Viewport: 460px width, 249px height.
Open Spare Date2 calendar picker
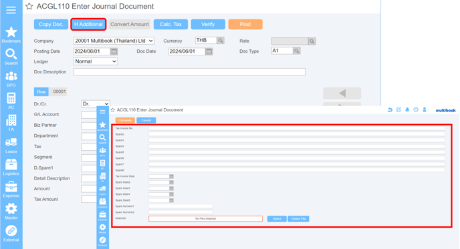(171, 182)
